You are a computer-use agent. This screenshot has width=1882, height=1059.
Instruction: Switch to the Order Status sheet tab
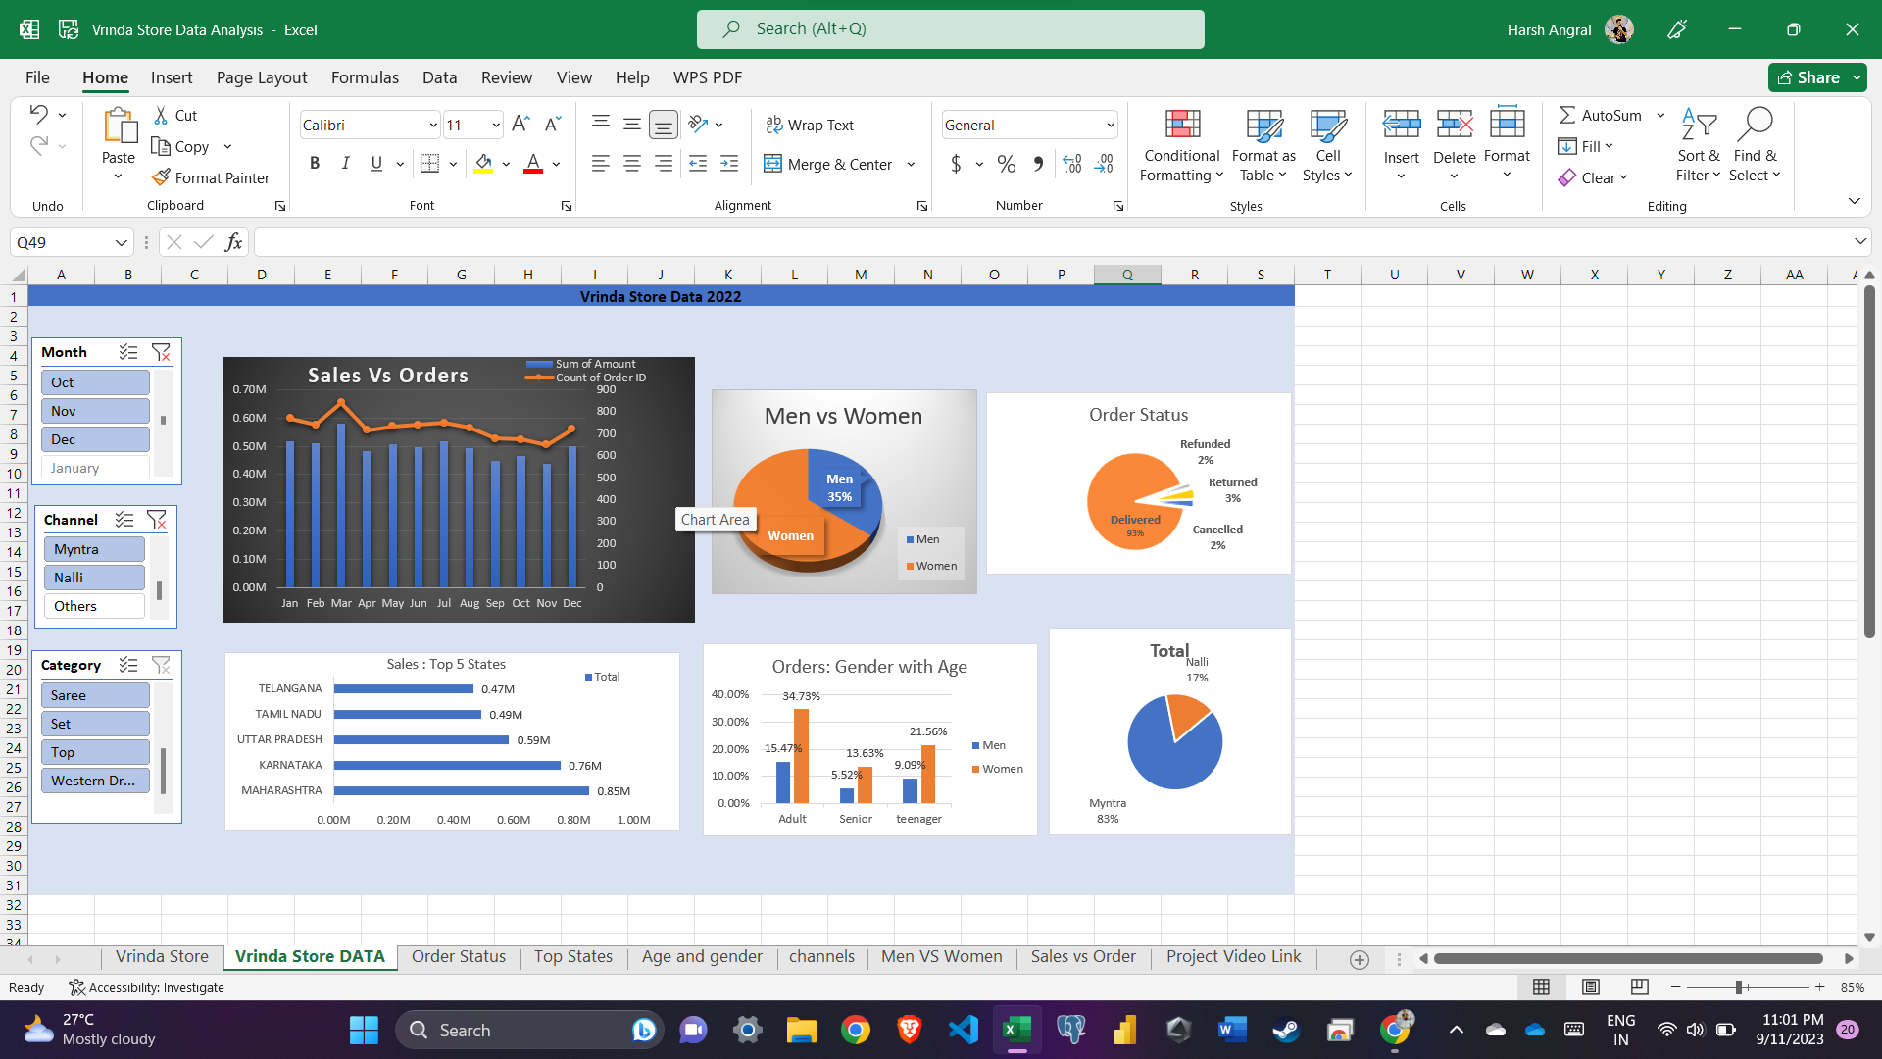click(x=458, y=956)
